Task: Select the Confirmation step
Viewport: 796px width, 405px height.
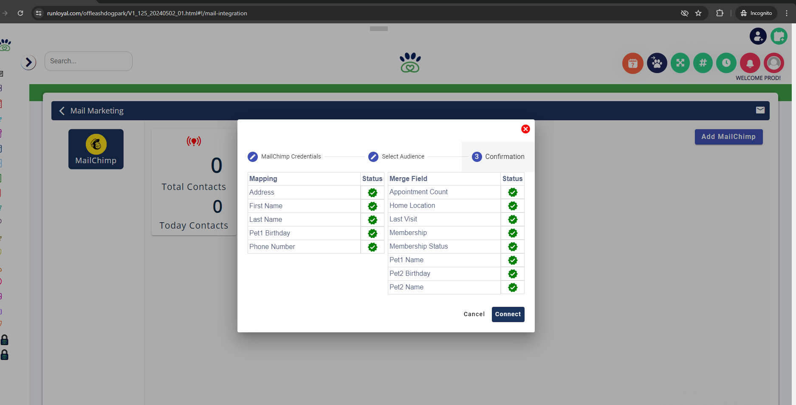Action: (498, 156)
